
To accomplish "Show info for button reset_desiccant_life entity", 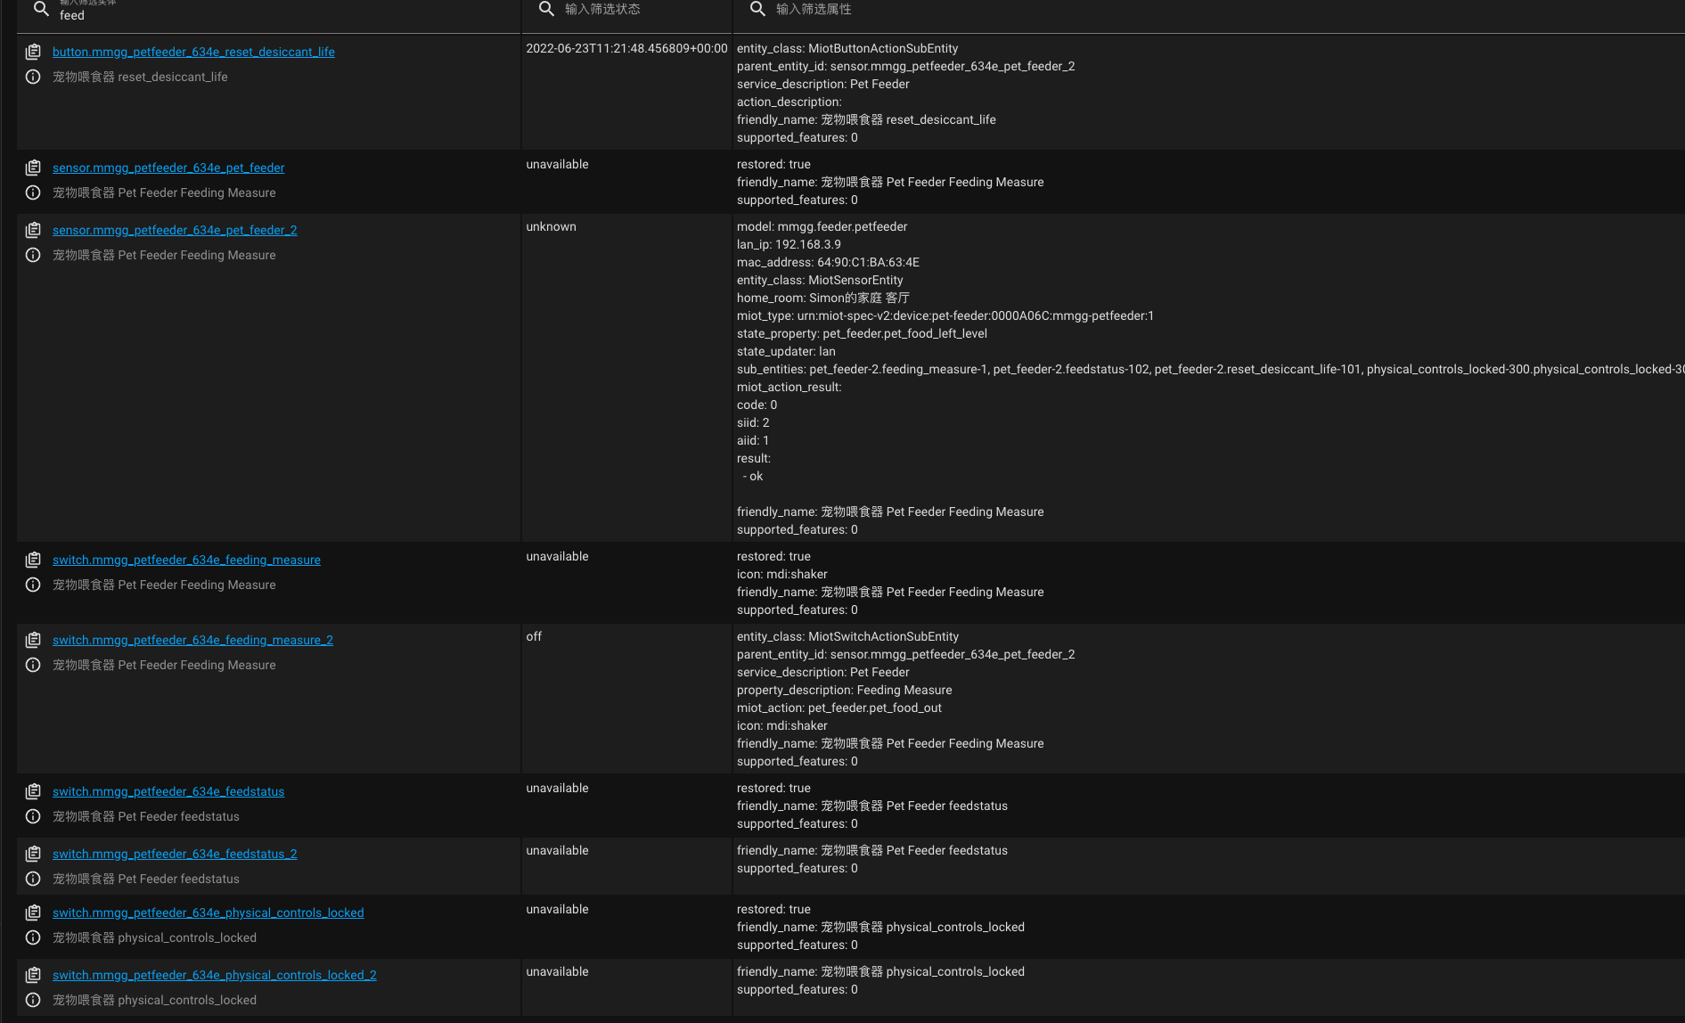I will [x=33, y=77].
